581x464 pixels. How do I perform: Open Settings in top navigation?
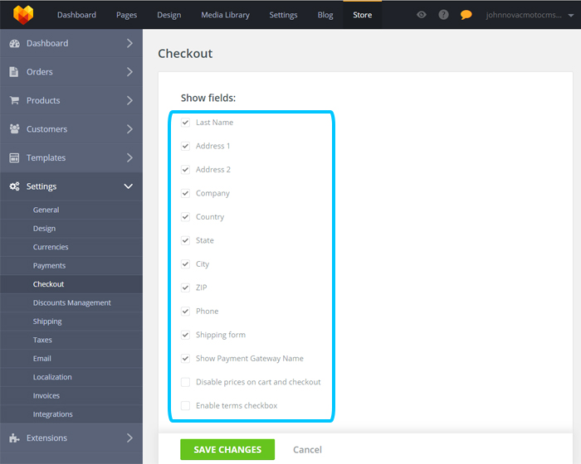(283, 15)
